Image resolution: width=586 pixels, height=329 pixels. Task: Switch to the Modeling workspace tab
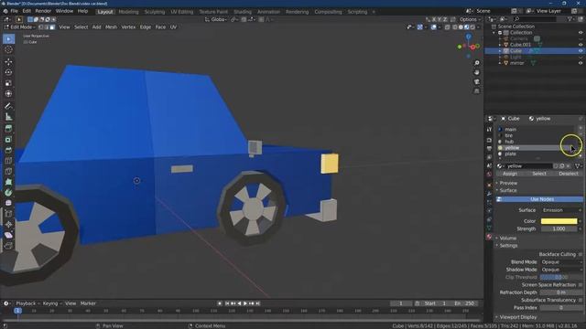click(128, 12)
